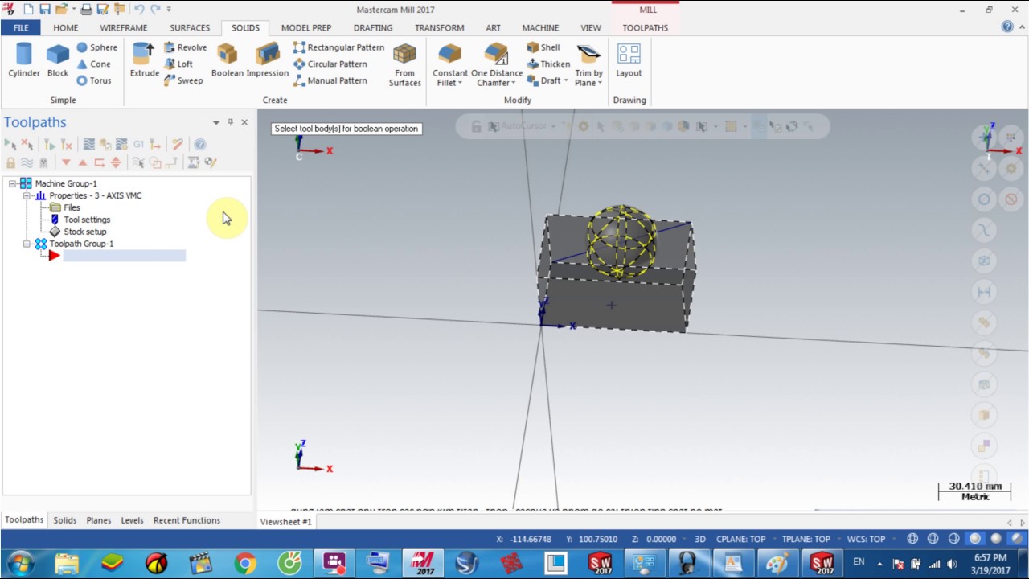Open the Impression solid tool
1029x579 pixels.
tap(268, 60)
